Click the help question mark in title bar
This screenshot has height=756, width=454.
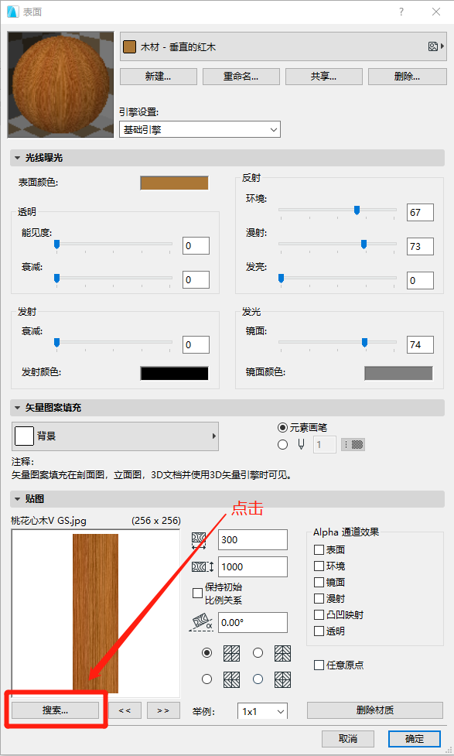pos(401,12)
